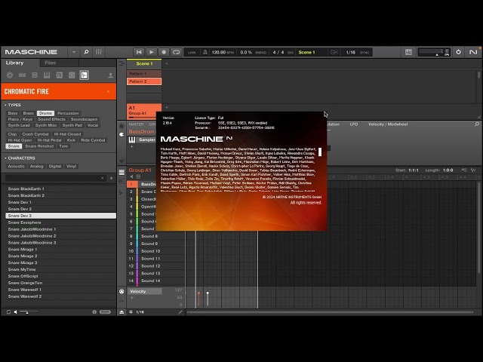Filter by Percussion type tag
The image size is (483, 362).
point(68,113)
